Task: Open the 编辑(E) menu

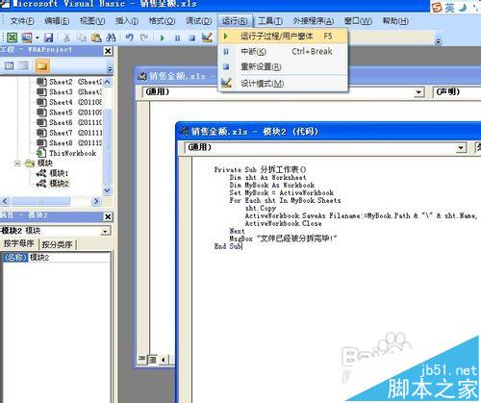Action: click(x=57, y=21)
